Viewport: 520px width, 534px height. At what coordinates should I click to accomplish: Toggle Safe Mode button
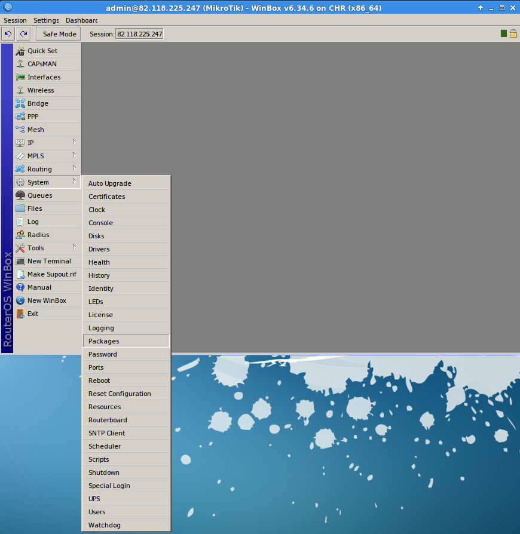[x=59, y=34]
